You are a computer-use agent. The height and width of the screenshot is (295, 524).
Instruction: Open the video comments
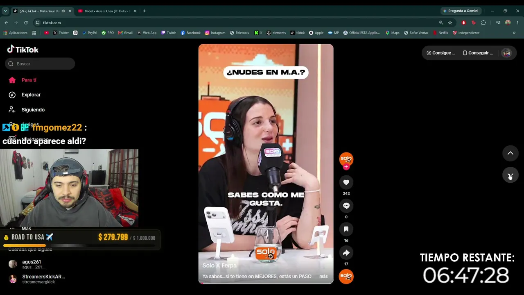coord(346,206)
